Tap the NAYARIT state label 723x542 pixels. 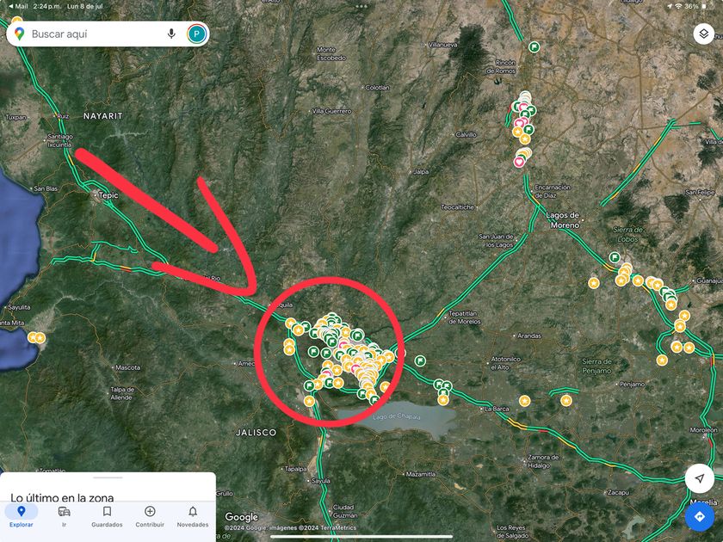(102, 115)
